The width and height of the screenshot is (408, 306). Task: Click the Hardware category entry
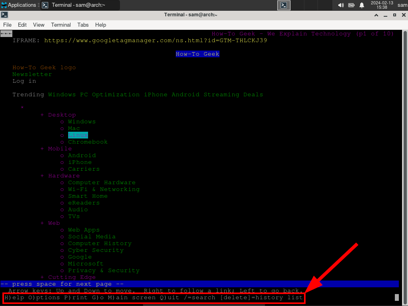point(64,176)
